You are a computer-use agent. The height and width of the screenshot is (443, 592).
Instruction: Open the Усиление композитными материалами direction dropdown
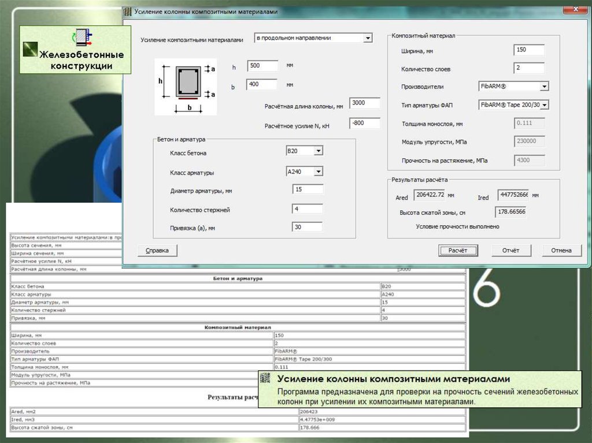tap(368, 38)
